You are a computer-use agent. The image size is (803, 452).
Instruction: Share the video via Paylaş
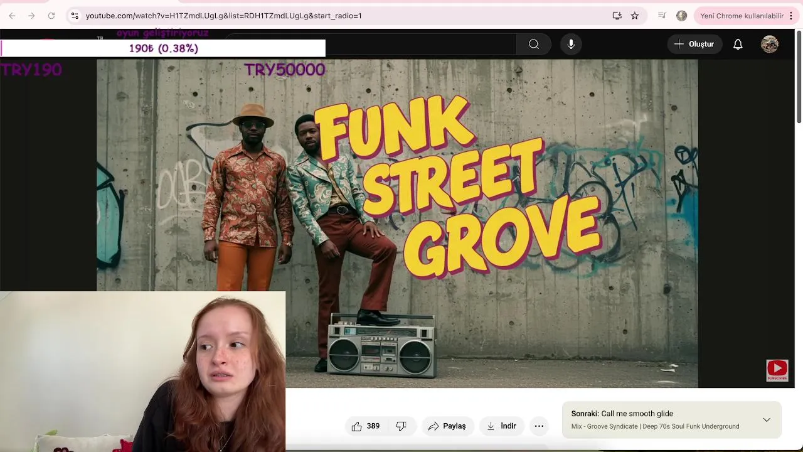pos(447,426)
